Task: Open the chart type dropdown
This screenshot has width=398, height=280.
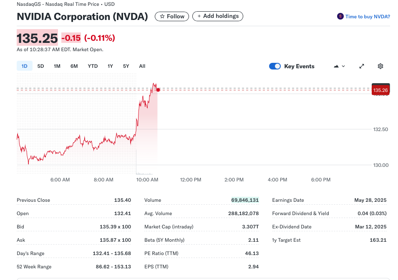Action: tap(339, 66)
